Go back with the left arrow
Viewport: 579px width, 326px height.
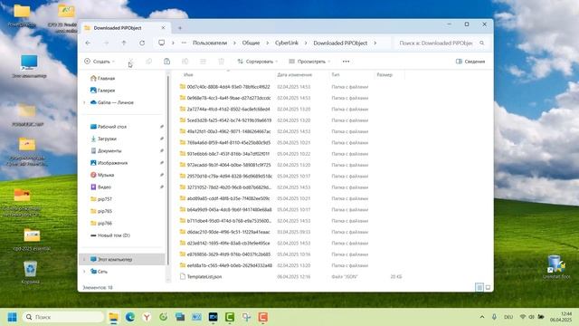(x=88, y=43)
